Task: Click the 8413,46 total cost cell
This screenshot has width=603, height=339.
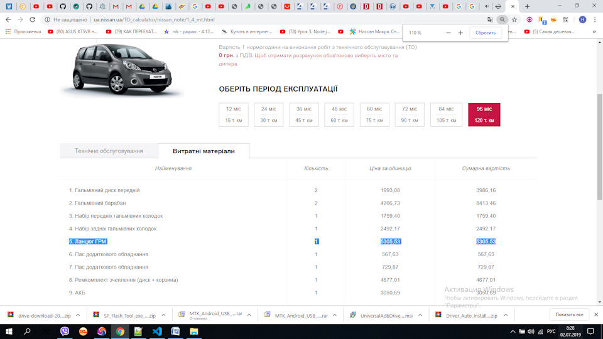Action: [486, 203]
